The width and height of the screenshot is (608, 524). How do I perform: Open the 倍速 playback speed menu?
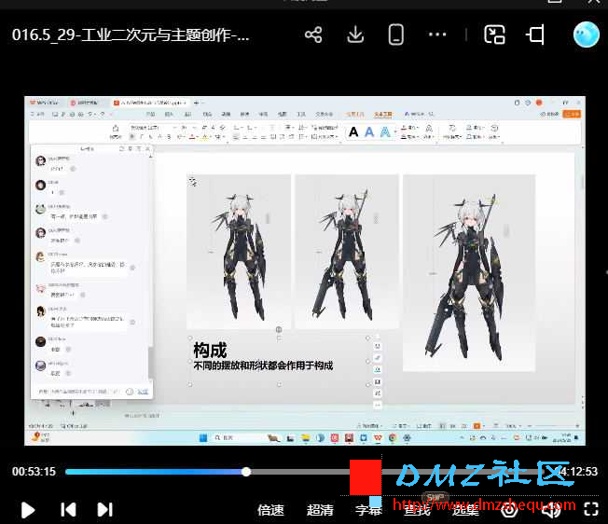tap(270, 510)
